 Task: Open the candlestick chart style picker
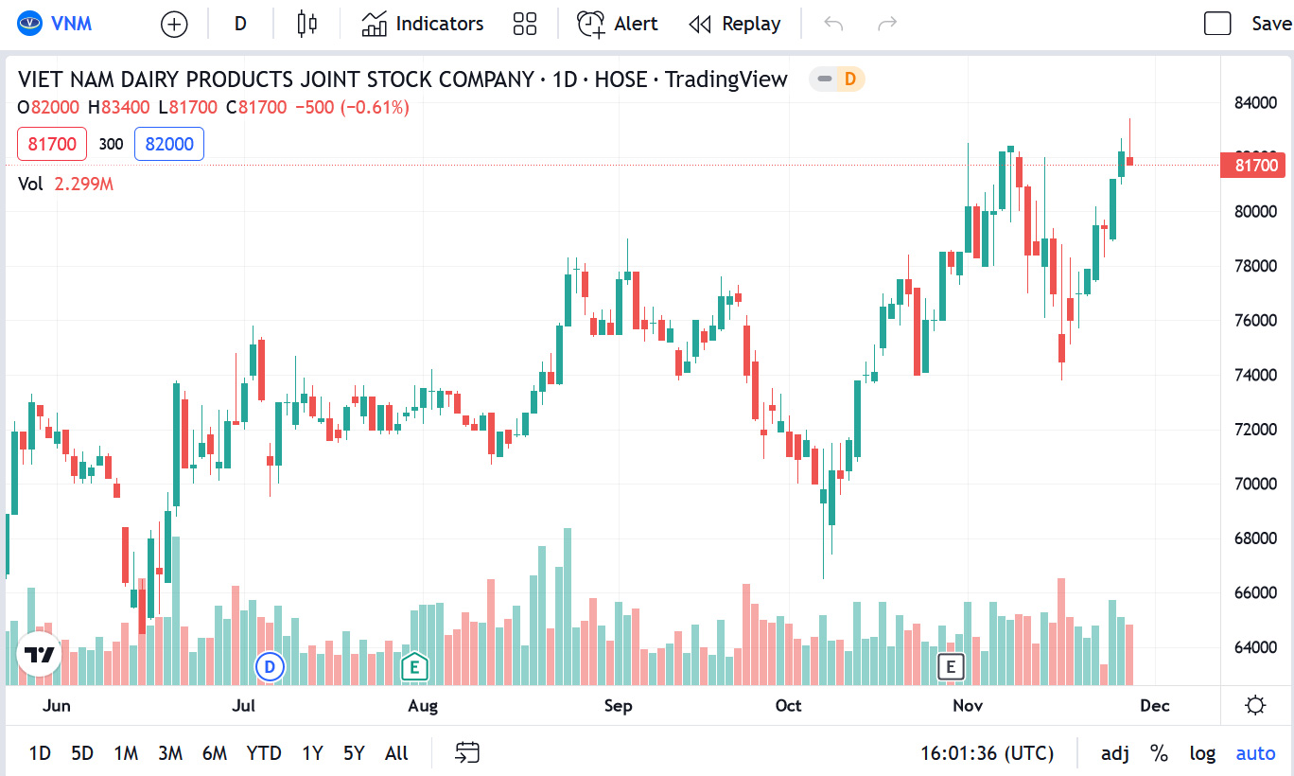[306, 25]
